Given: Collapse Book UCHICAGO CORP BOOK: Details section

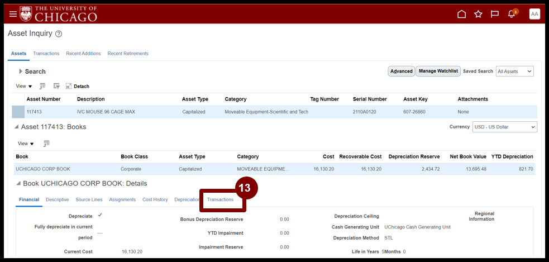Looking at the screenshot, I should 18,184.
